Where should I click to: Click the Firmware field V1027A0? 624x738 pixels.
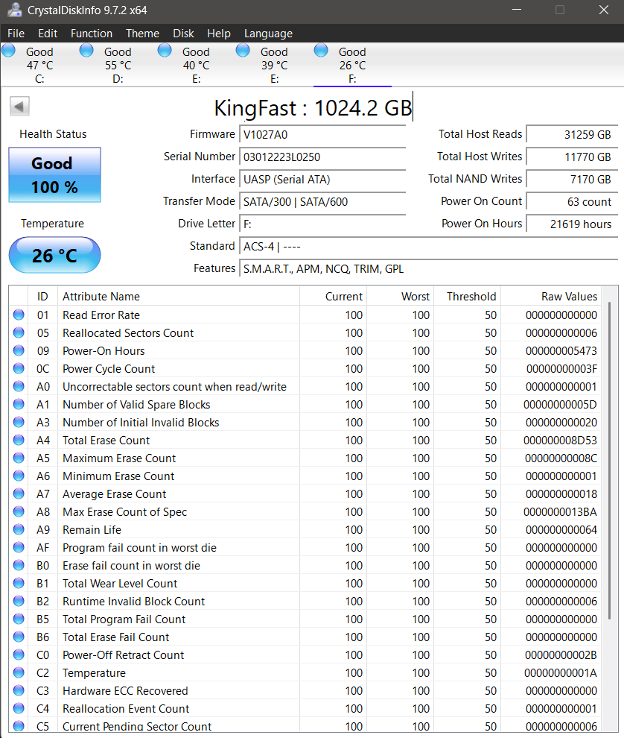pyautogui.click(x=322, y=134)
